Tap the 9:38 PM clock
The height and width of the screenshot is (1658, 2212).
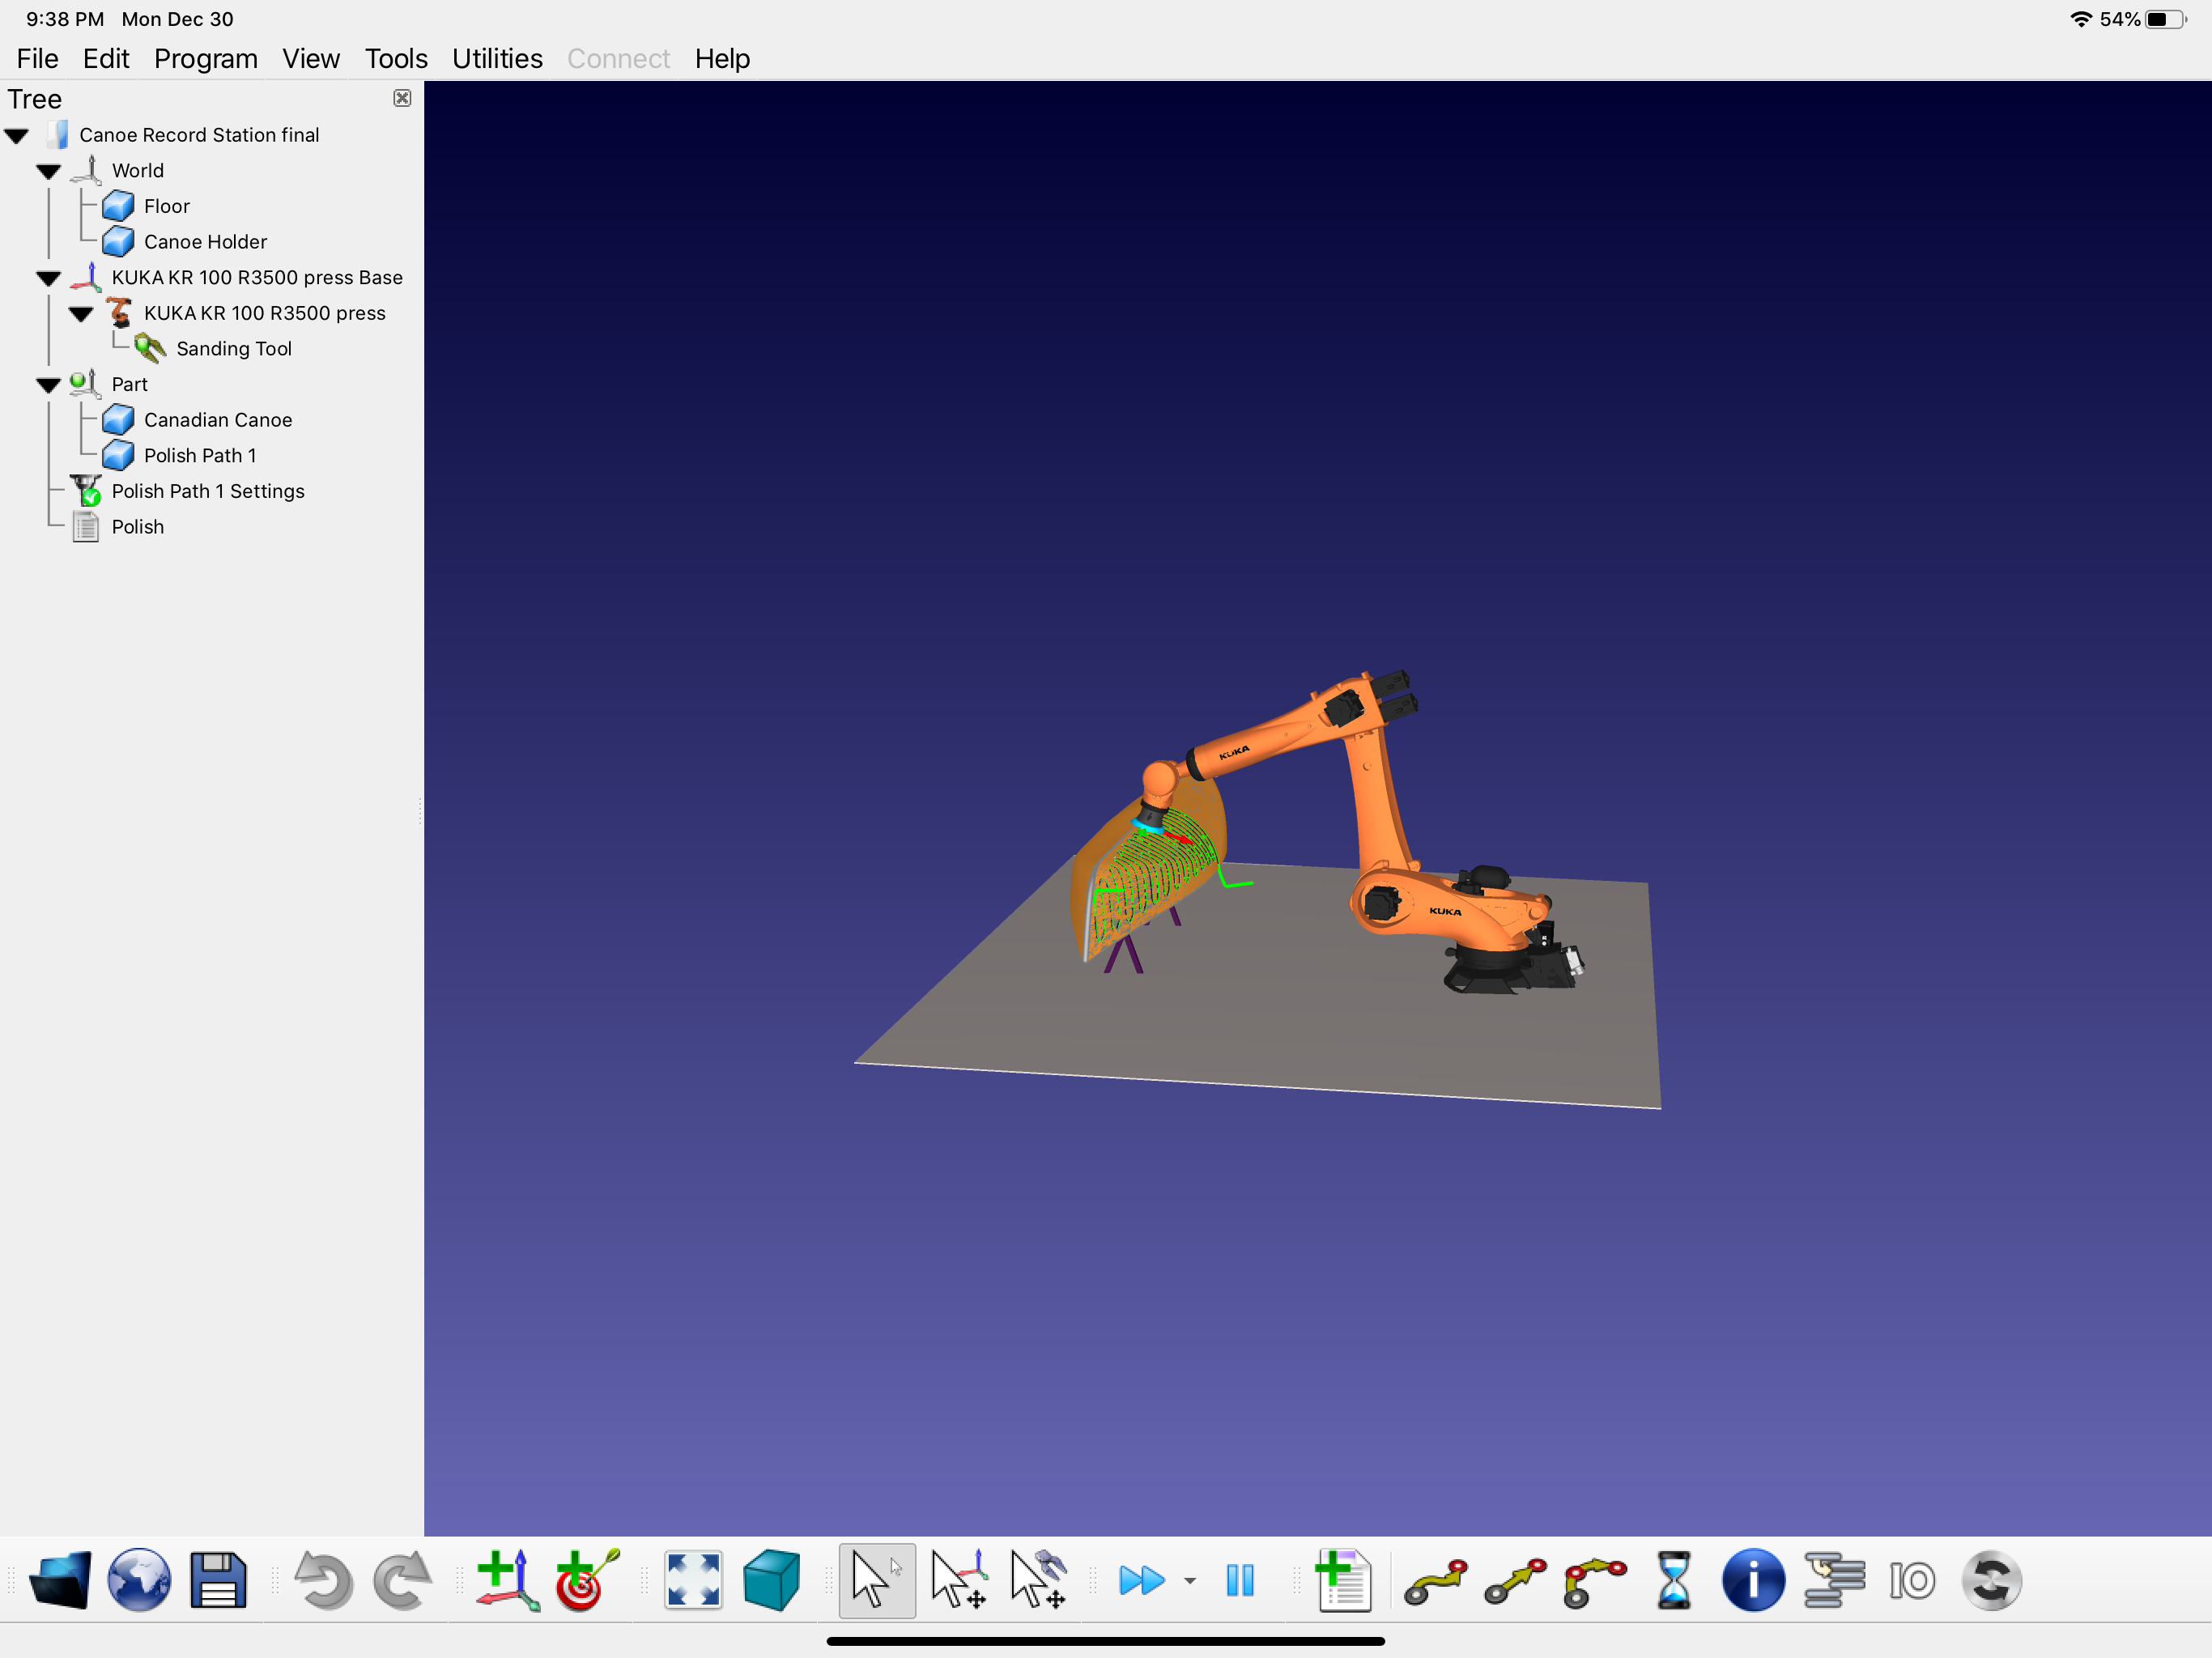click(65, 19)
